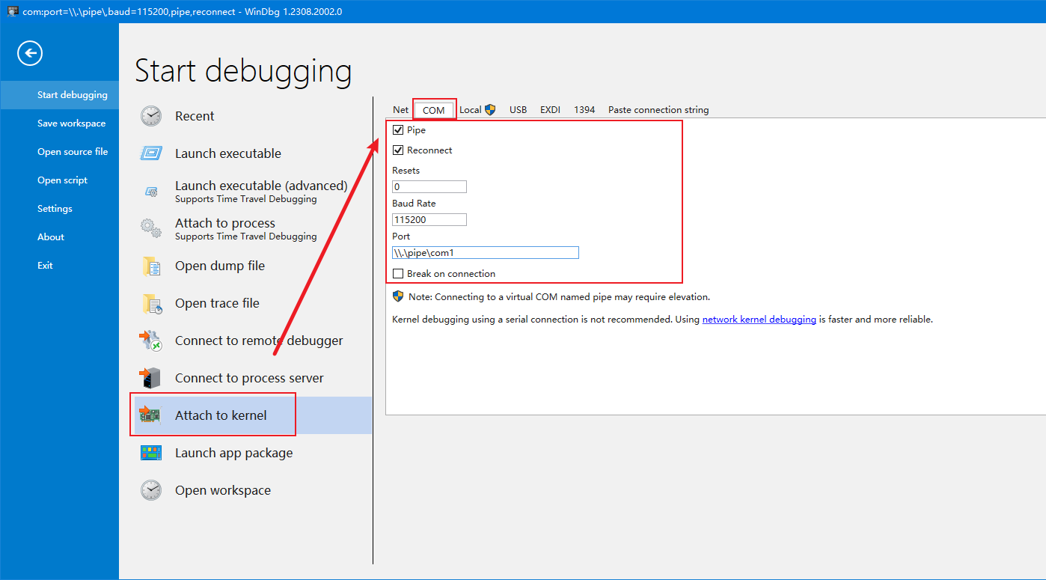Click the Connect to remote debugger icon
This screenshot has height=580, width=1046.
(x=151, y=341)
